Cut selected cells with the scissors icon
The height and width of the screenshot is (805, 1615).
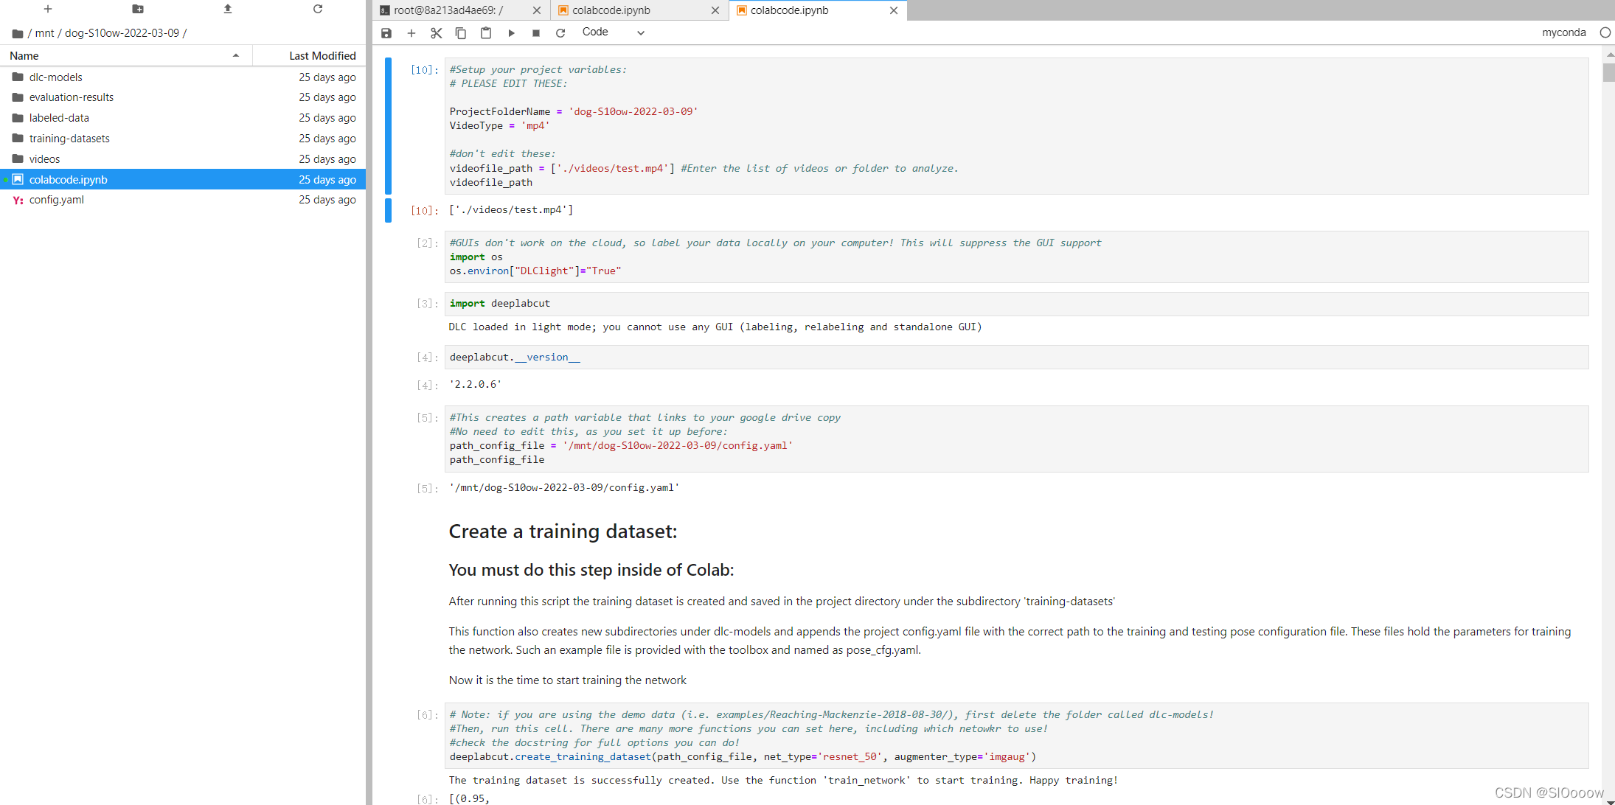(437, 32)
